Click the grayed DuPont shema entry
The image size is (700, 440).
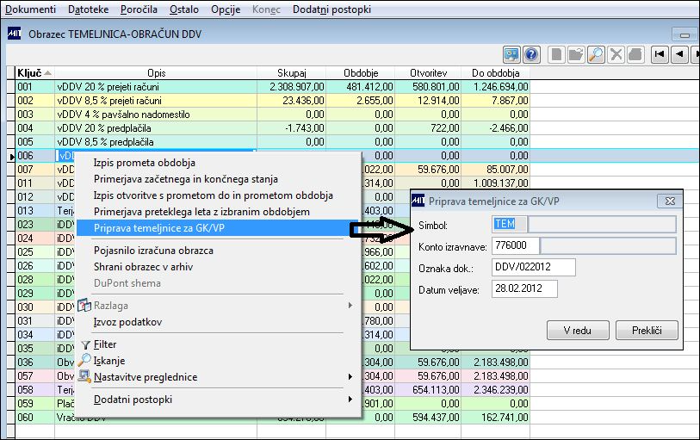point(127,283)
